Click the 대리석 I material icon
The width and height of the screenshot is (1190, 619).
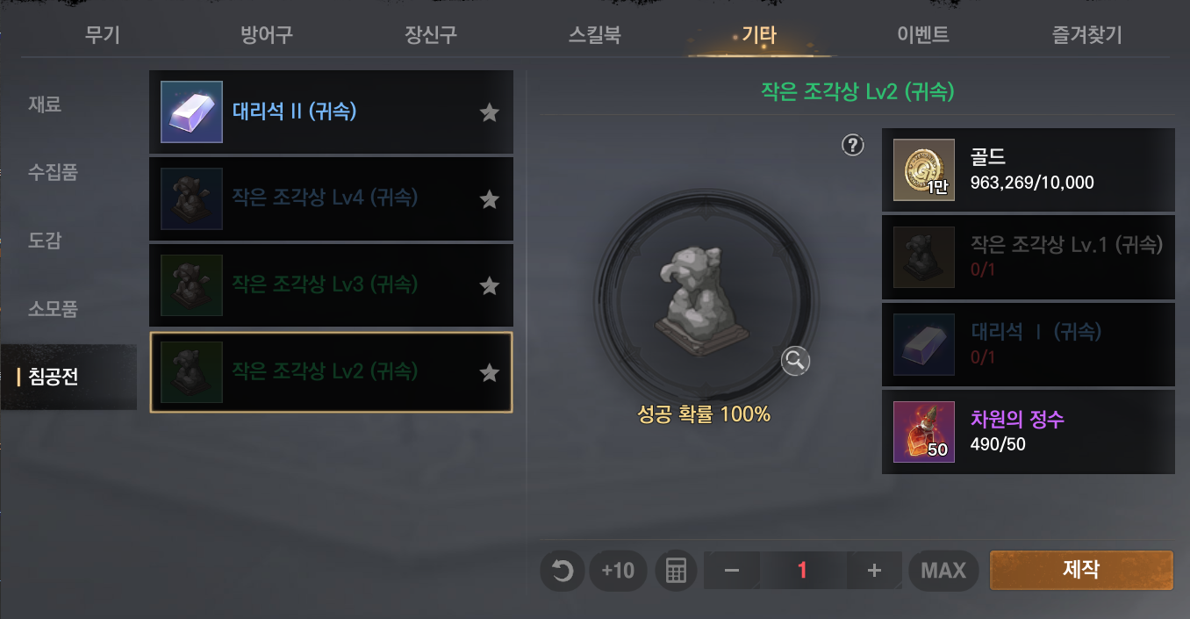924,345
